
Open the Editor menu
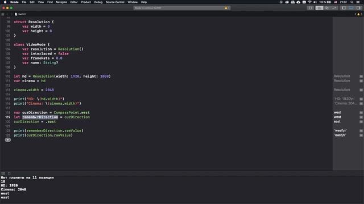coord(74,2)
